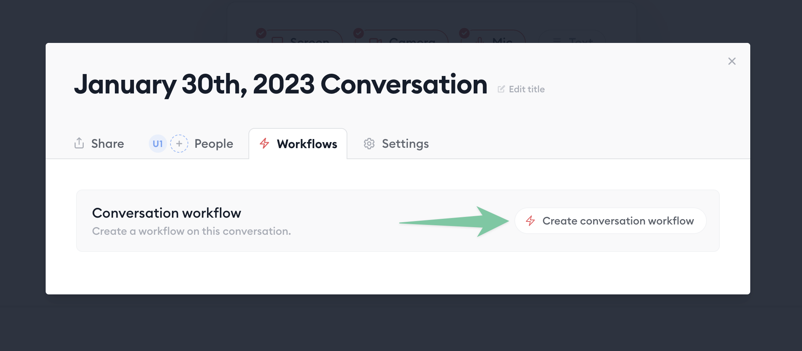The height and width of the screenshot is (351, 802).
Task: Switch to the Share tab
Action: click(107, 144)
